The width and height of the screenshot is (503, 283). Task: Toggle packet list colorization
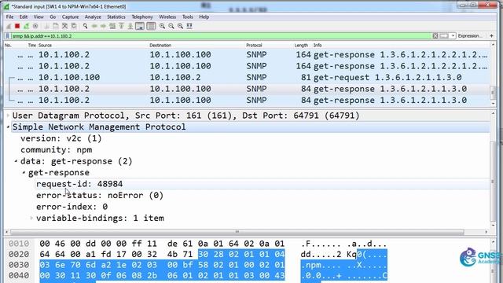151,26
